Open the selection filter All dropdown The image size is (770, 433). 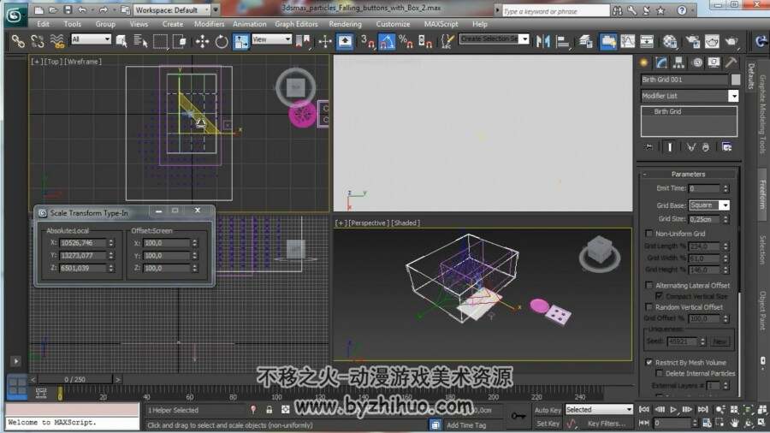pyautogui.click(x=91, y=39)
